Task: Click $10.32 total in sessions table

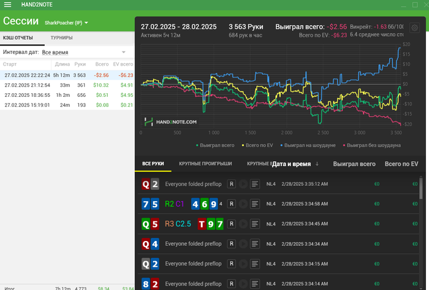Action: (101, 85)
